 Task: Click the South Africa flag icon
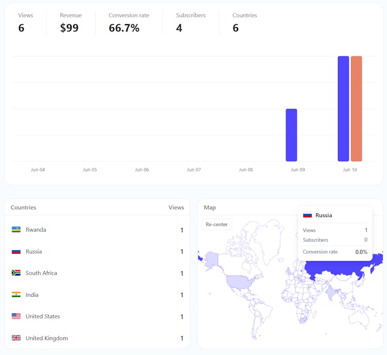[16, 273]
